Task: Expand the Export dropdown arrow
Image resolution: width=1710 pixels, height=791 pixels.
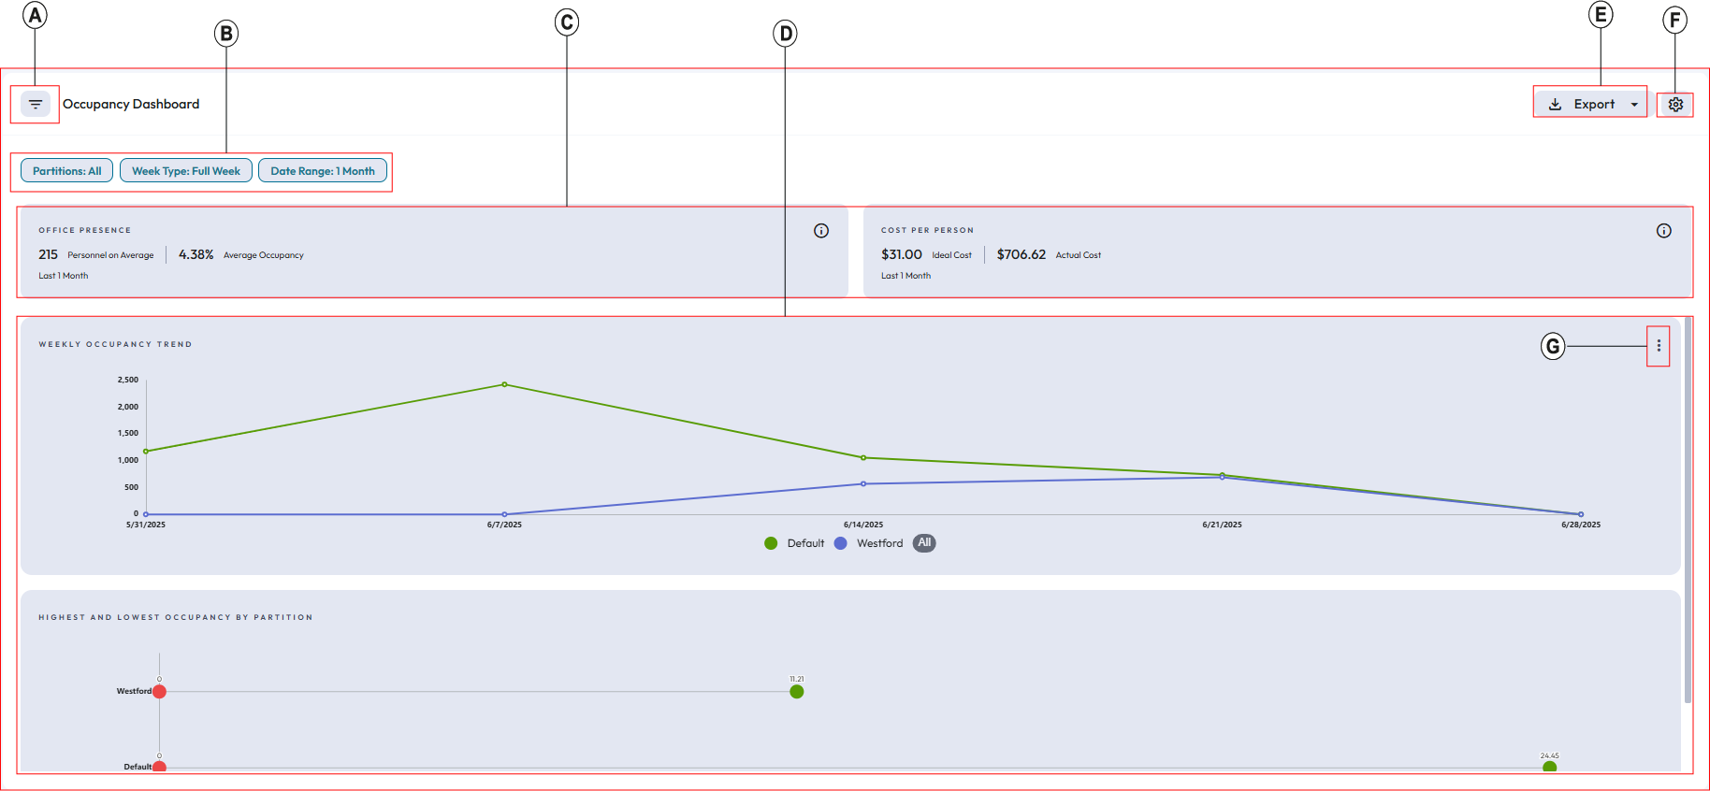Action: pyautogui.click(x=1634, y=105)
